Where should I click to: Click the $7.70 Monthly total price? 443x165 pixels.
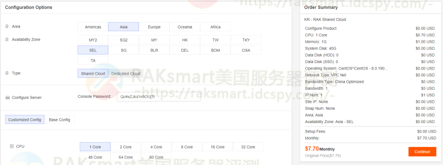[x=320, y=149]
